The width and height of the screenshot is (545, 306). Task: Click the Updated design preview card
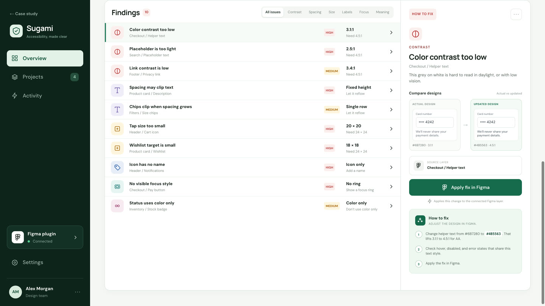(x=496, y=125)
